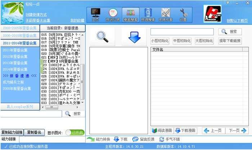252x150 pixels.
Task: Click the 支持作者 support author icon
Action: [x=166, y=15]
